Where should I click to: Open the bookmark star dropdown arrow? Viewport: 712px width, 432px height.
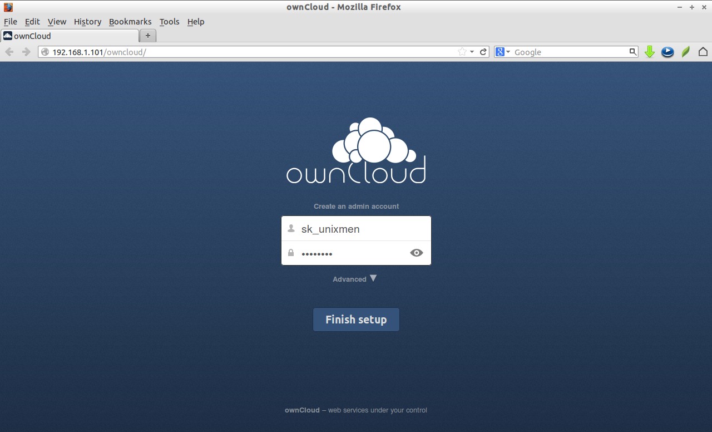(471, 52)
